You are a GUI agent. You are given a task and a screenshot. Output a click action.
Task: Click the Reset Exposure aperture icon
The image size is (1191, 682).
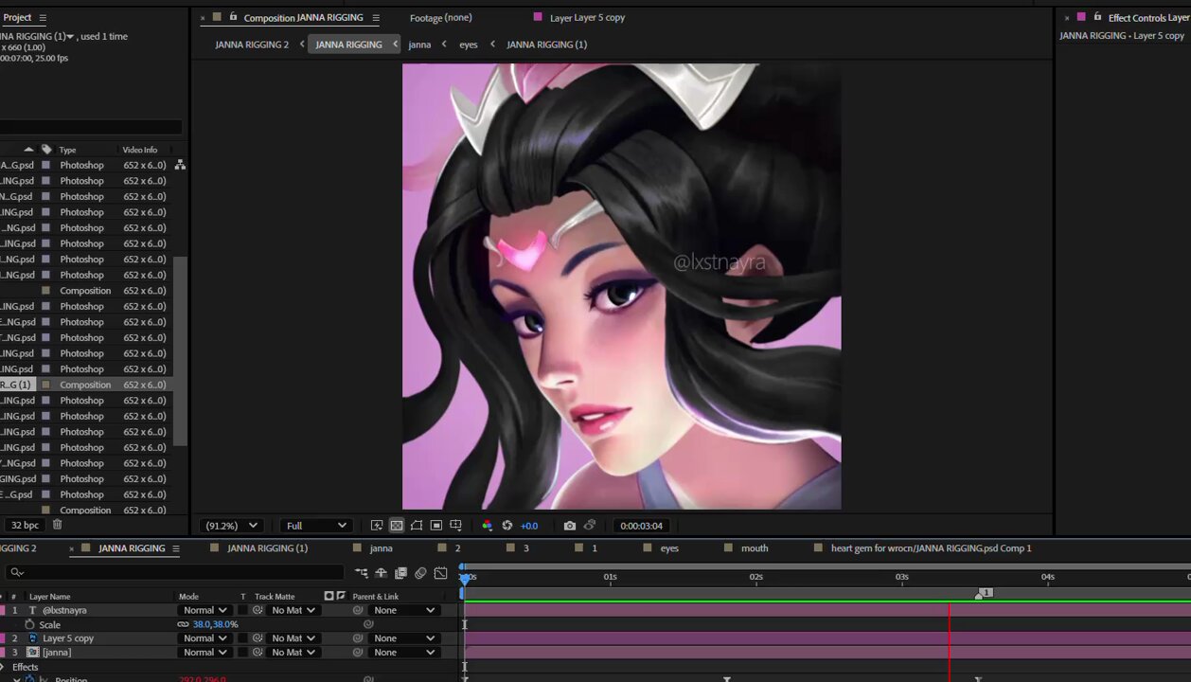pos(507,526)
